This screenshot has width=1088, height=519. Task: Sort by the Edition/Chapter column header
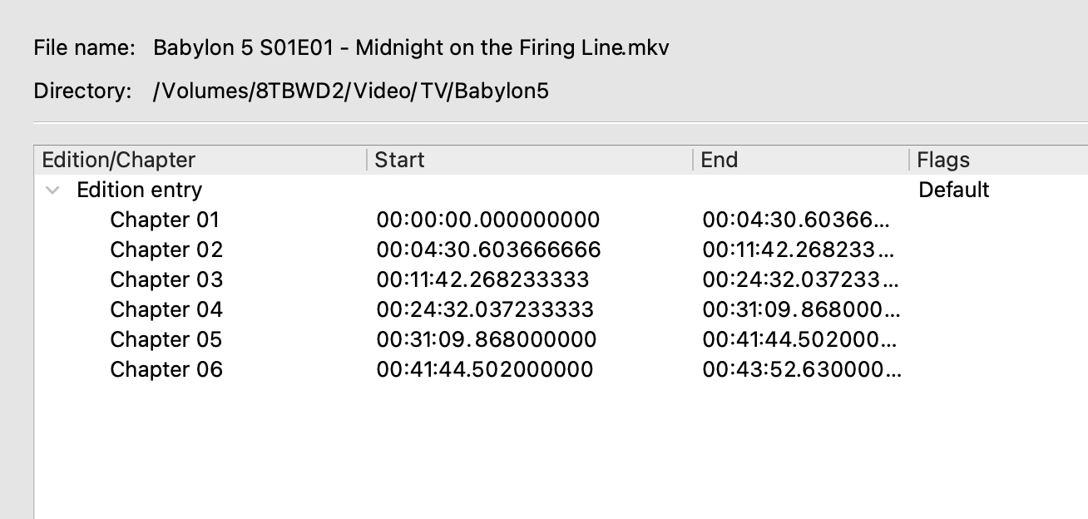point(119,161)
